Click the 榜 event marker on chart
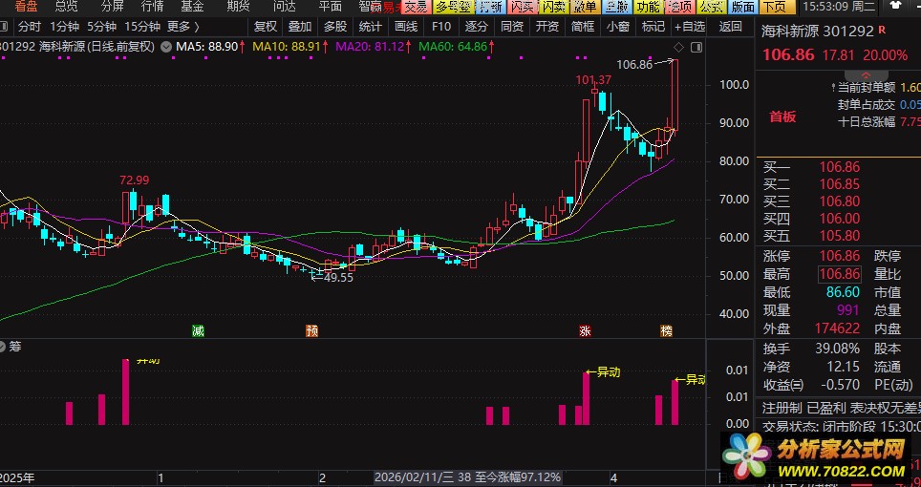 pyautogui.click(x=667, y=331)
